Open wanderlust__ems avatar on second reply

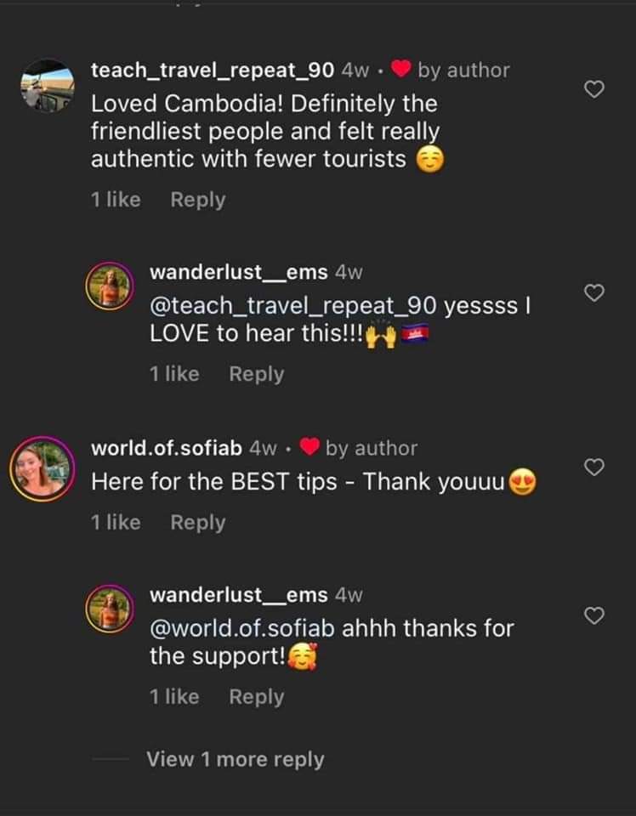point(109,609)
